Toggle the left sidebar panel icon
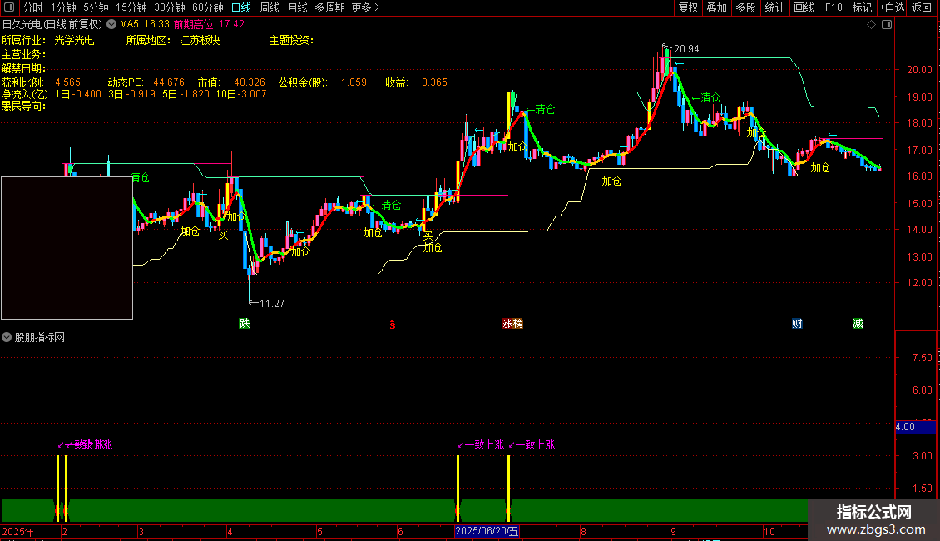940x541 pixels. [x=9, y=7]
